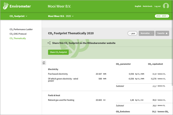Select CO2 Thematically in sidebar

point(18,38)
